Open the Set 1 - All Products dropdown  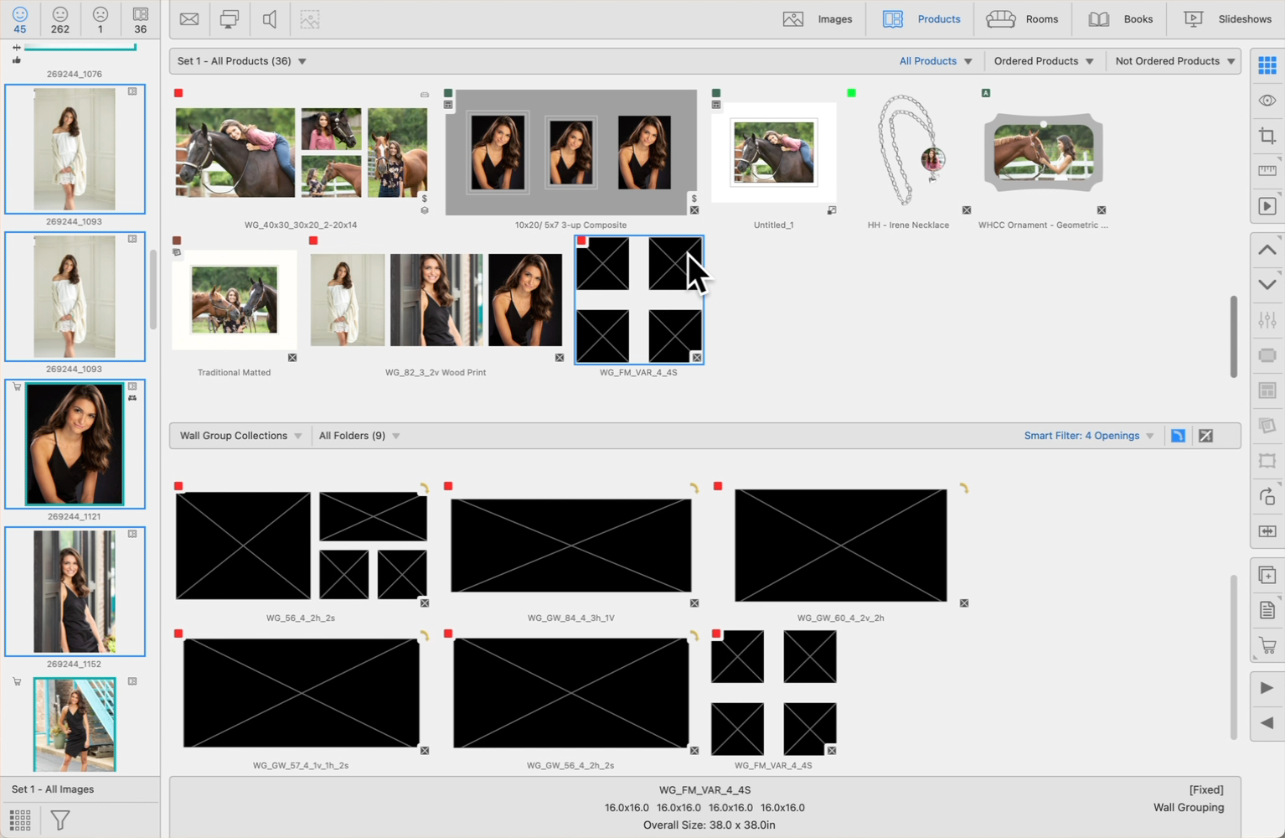[241, 61]
